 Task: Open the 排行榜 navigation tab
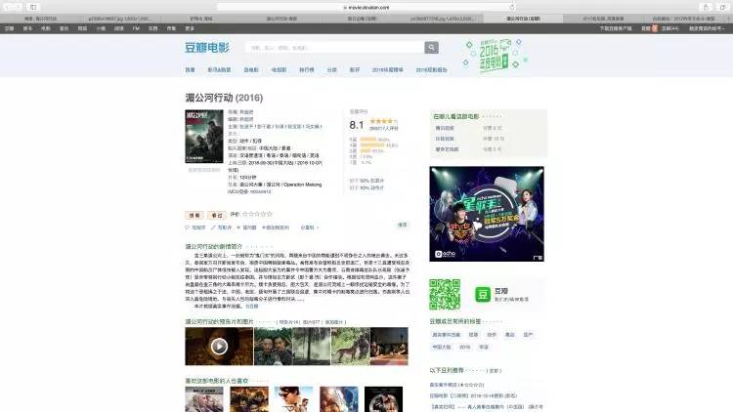[306, 70]
